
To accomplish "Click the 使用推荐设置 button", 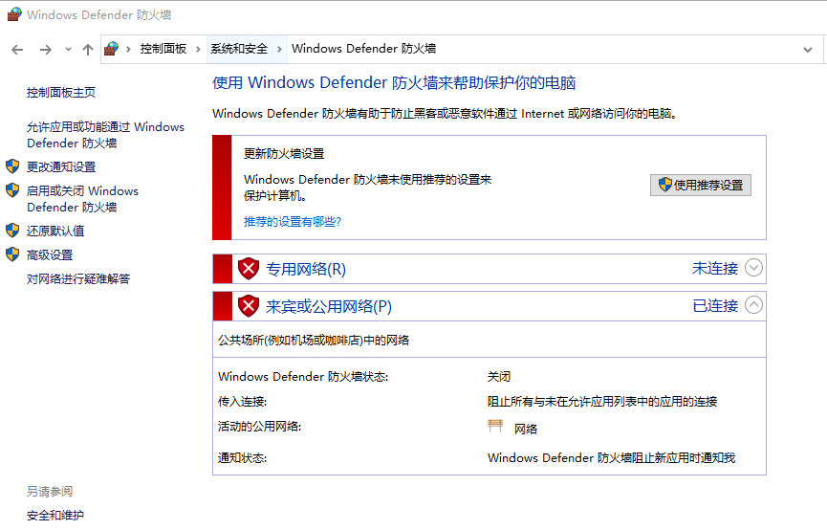I will (x=701, y=186).
